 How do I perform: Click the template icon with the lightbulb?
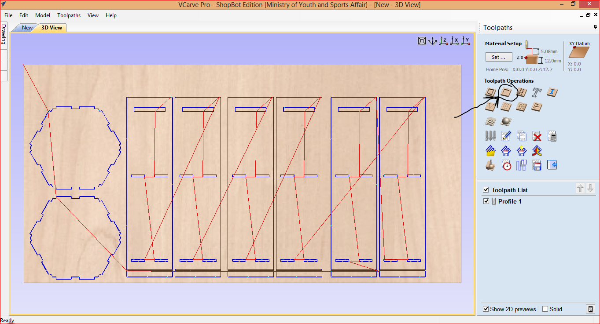point(522,151)
